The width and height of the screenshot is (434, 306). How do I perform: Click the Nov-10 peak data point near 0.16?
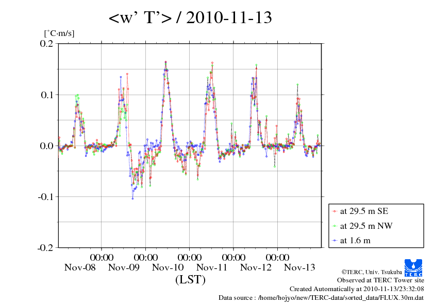tap(165, 62)
